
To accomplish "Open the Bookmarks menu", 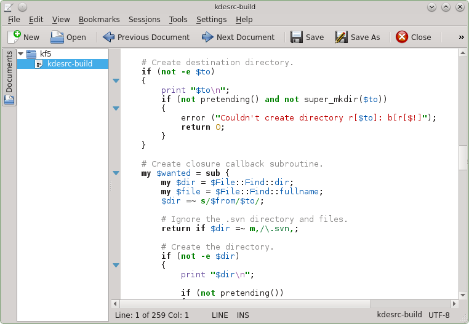I will [x=99, y=20].
